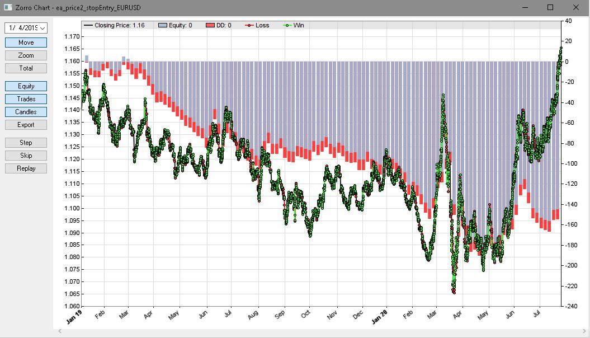Screen dimensions: 590x338
Task: Export the chart with Export button
Action: point(26,125)
